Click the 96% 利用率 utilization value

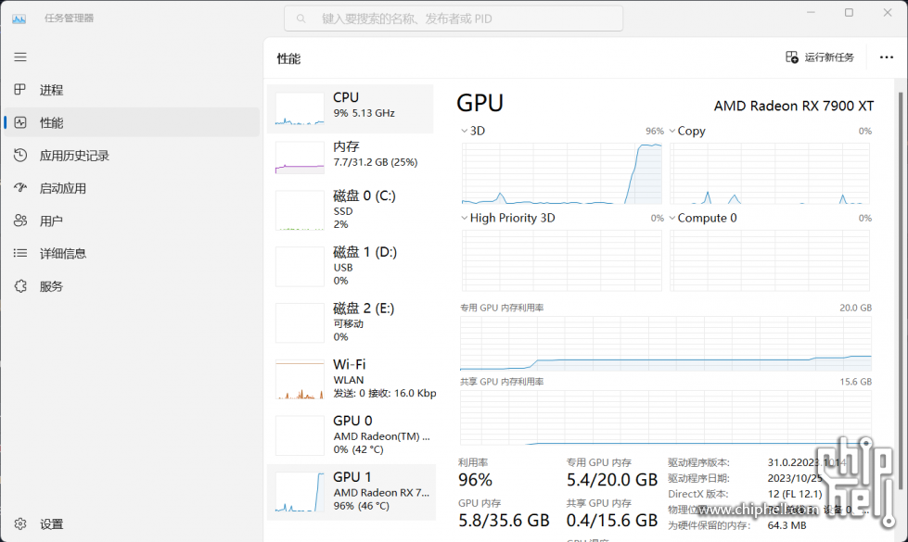475,480
